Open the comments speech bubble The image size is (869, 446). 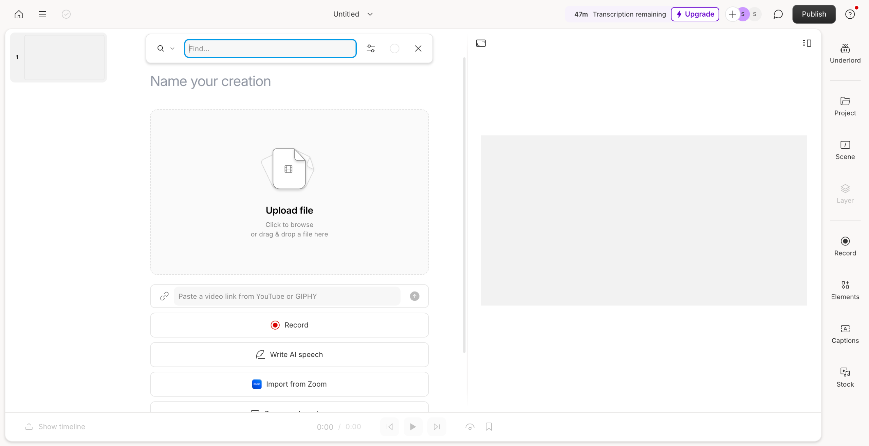click(778, 14)
